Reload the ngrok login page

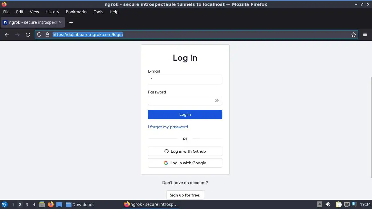tap(28, 35)
